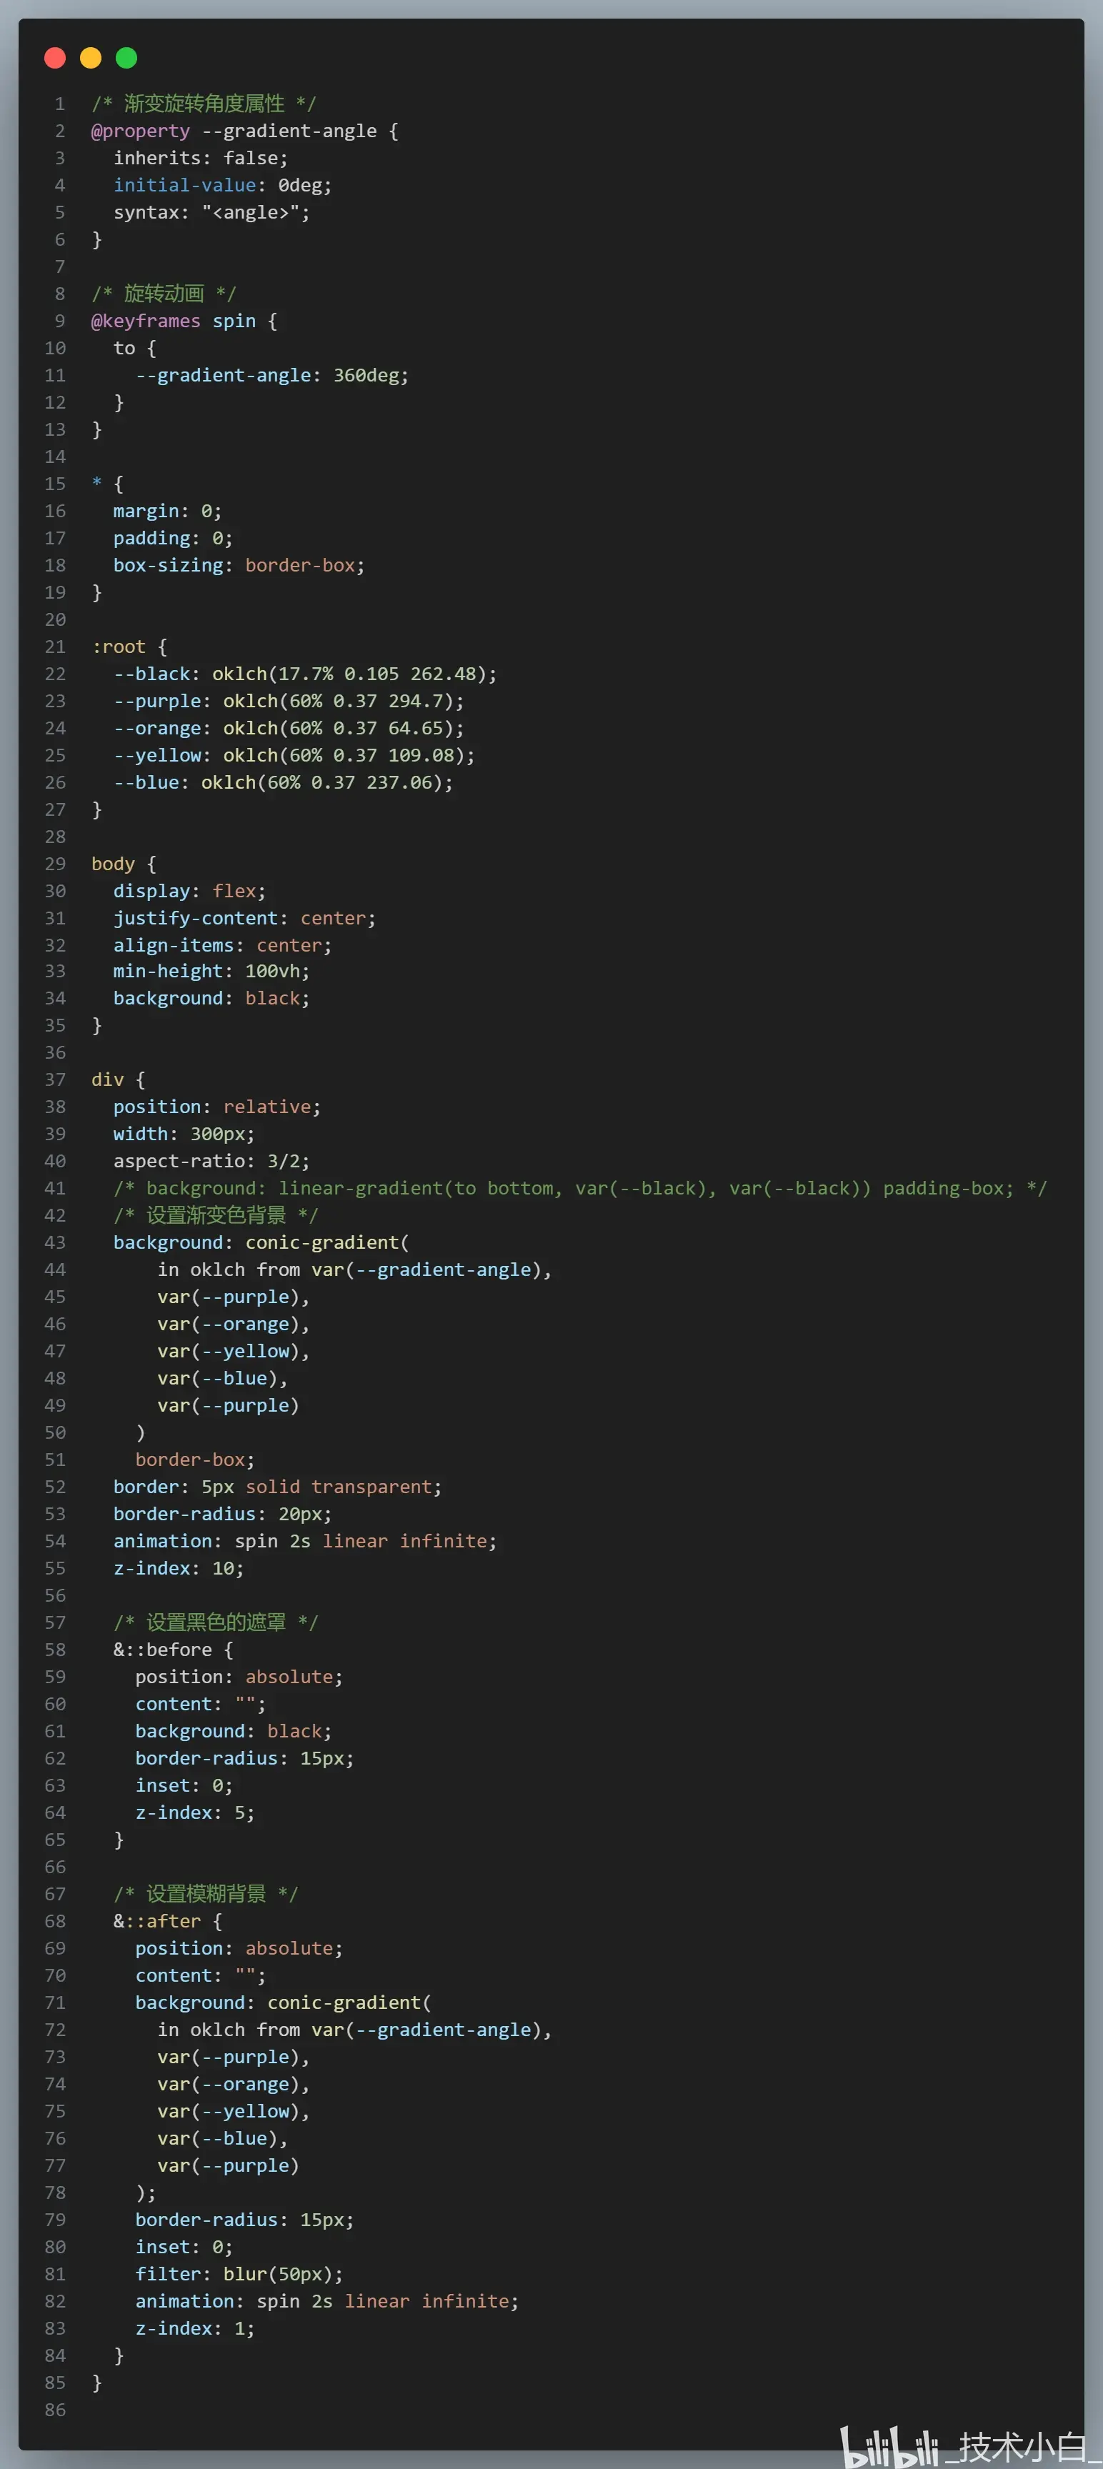Click the :root selector
This screenshot has height=2469, width=1103.
(119, 647)
